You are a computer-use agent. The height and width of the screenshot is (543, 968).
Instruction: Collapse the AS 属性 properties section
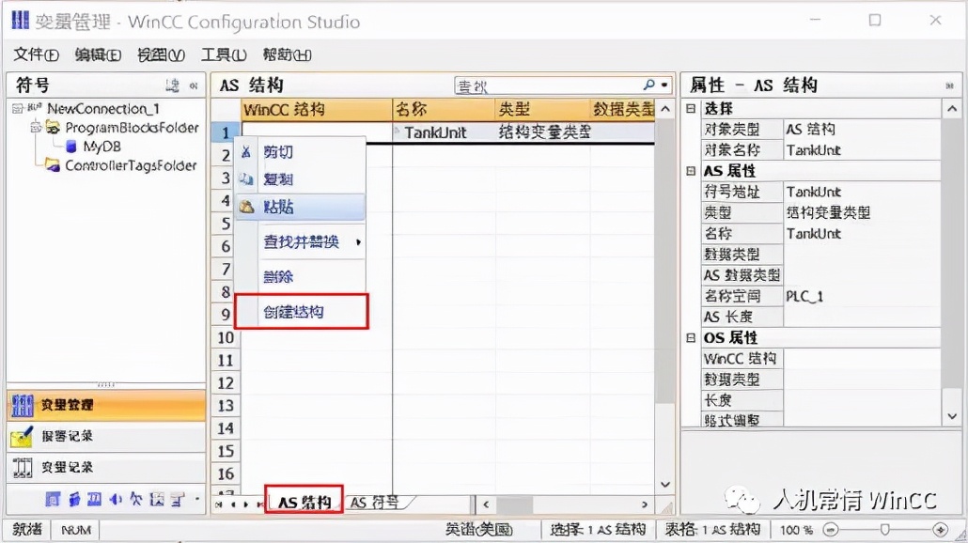[692, 171]
